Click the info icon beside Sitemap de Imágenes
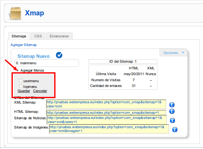The image size is (203, 149). coord(175,129)
